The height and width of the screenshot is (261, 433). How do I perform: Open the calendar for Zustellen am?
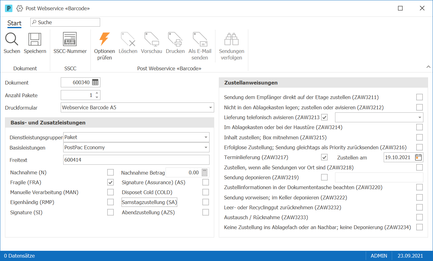[418, 157]
